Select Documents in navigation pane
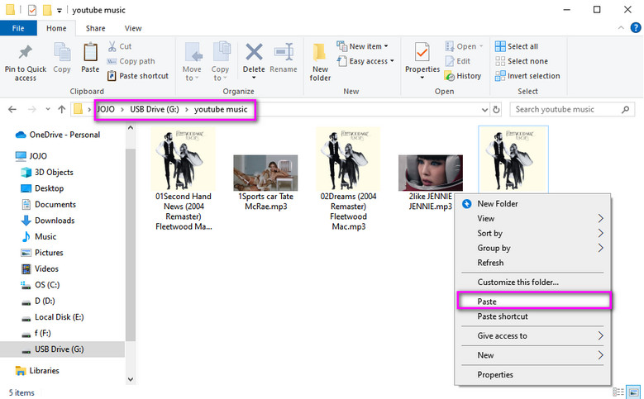The image size is (644, 399). tap(49, 204)
